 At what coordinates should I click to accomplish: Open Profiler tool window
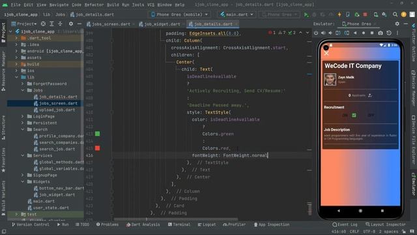pyautogui.click(x=235, y=225)
